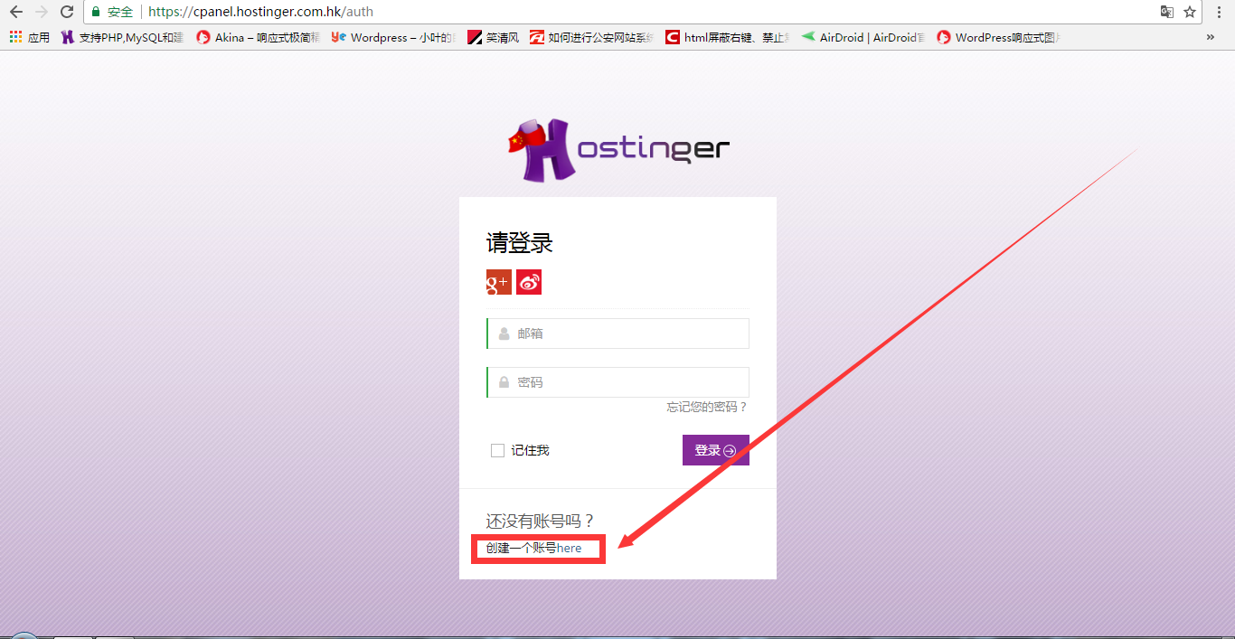Image resolution: width=1235 pixels, height=639 pixels.
Task: Expand the bookmarks overflow chevron
Action: (x=1211, y=37)
